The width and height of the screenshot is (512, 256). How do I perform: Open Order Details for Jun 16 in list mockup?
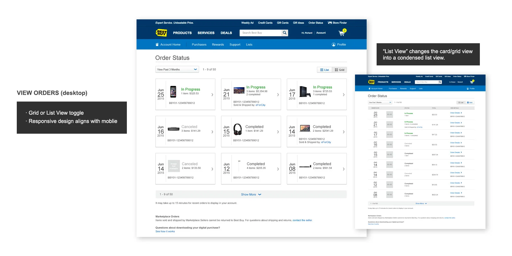(x=456, y=143)
